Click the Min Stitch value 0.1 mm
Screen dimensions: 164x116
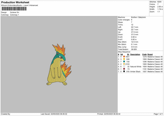click(x=134, y=44)
